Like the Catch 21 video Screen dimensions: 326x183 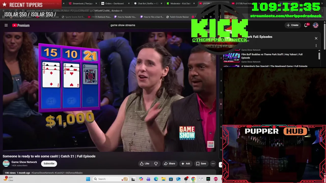point(145,164)
